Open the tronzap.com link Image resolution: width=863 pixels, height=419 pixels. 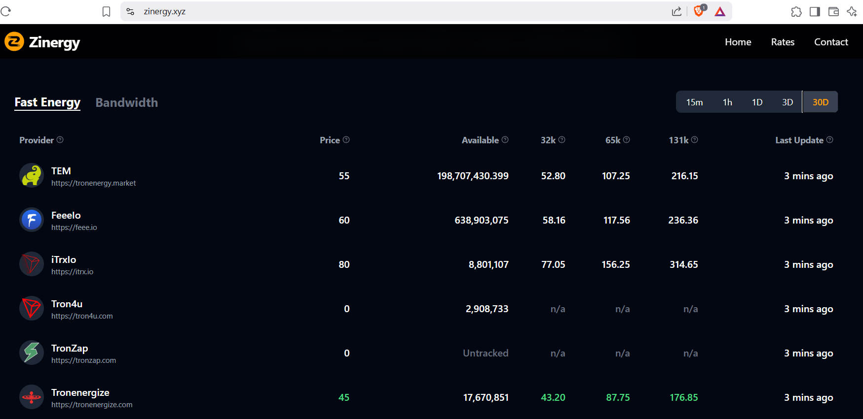pyautogui.click(x=84, y=360)
